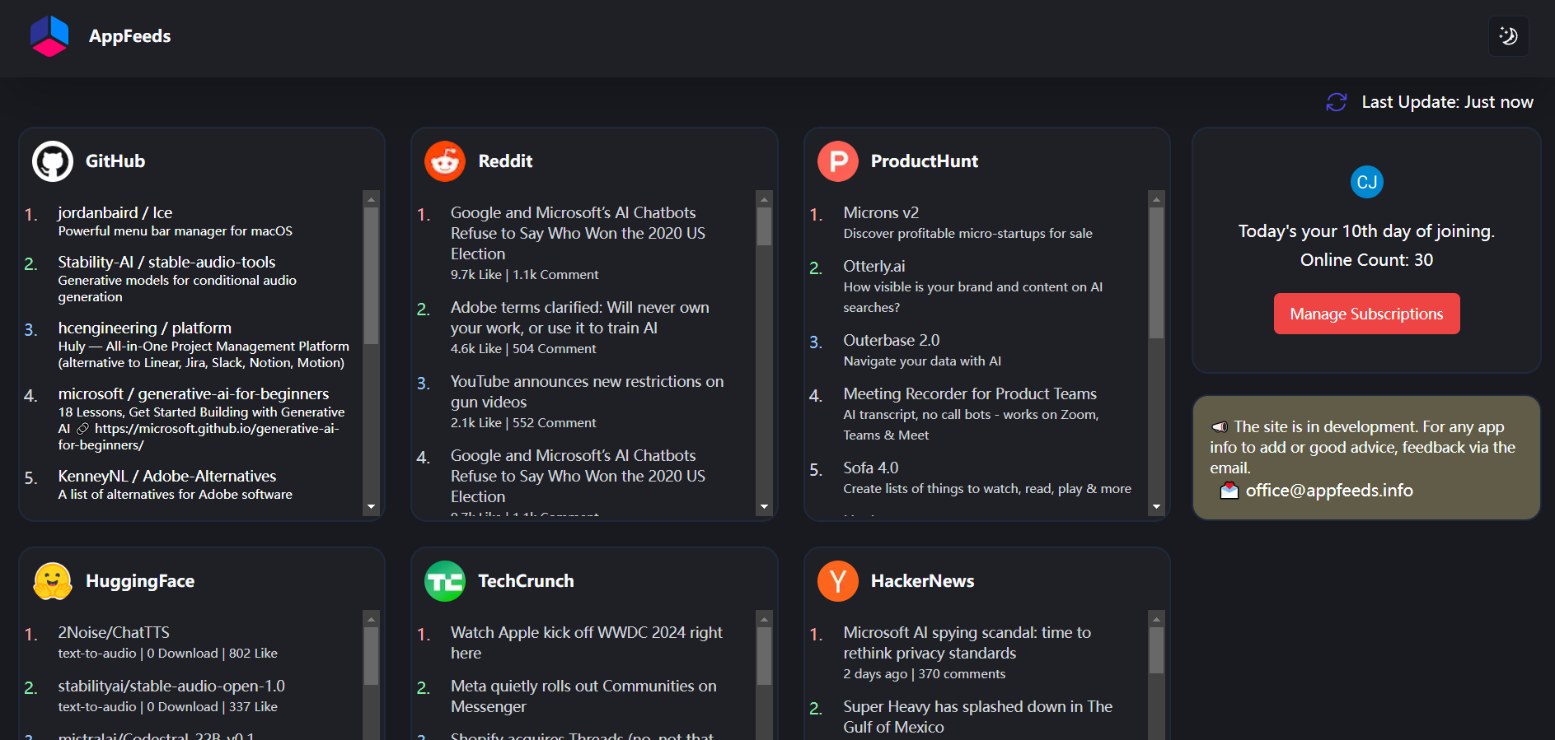Click Reddit list scroll down arrow

tap(764, 507)
